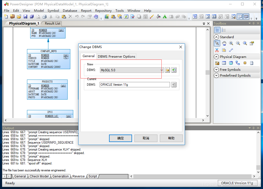
Task: Choose the Procedure tool in Physical Diagram
Action: point(245,63)
